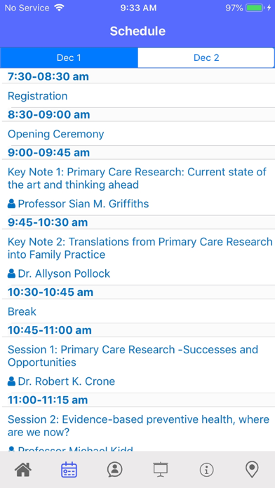The image size is (275, 488).
Task: Tap person icon beside Dr. Robert K. Crone
Action: (11, 381)
